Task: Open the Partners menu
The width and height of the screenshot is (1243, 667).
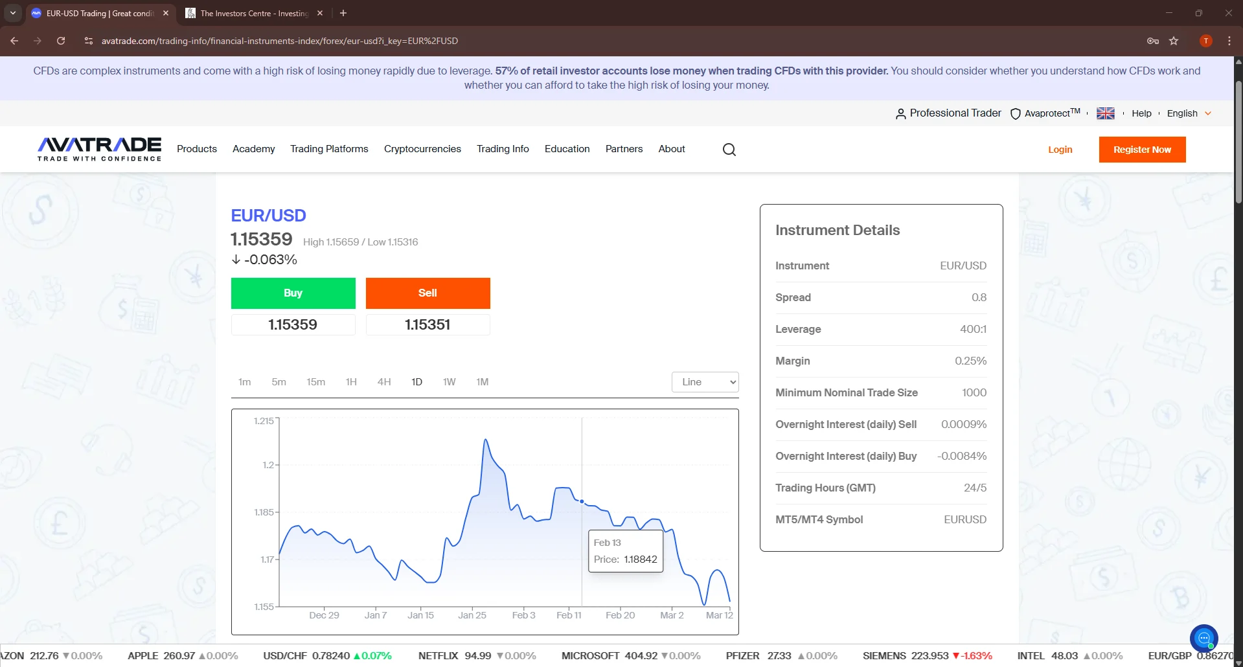Action: 624,149
